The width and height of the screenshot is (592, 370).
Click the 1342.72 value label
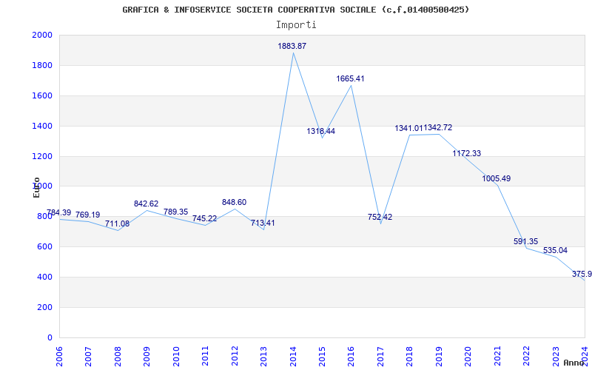coord(438,127)
